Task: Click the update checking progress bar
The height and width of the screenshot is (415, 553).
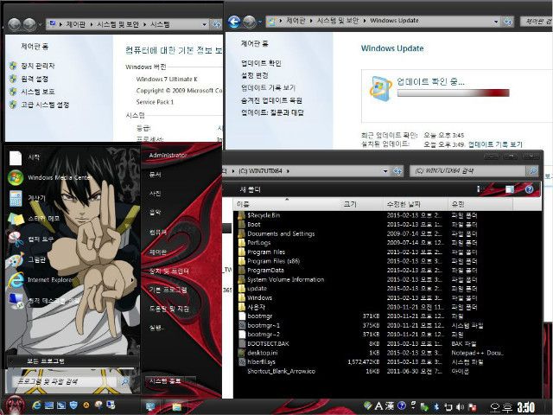Action: click(453, 93)
